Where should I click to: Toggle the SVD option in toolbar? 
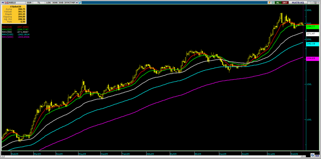[61, 2]
